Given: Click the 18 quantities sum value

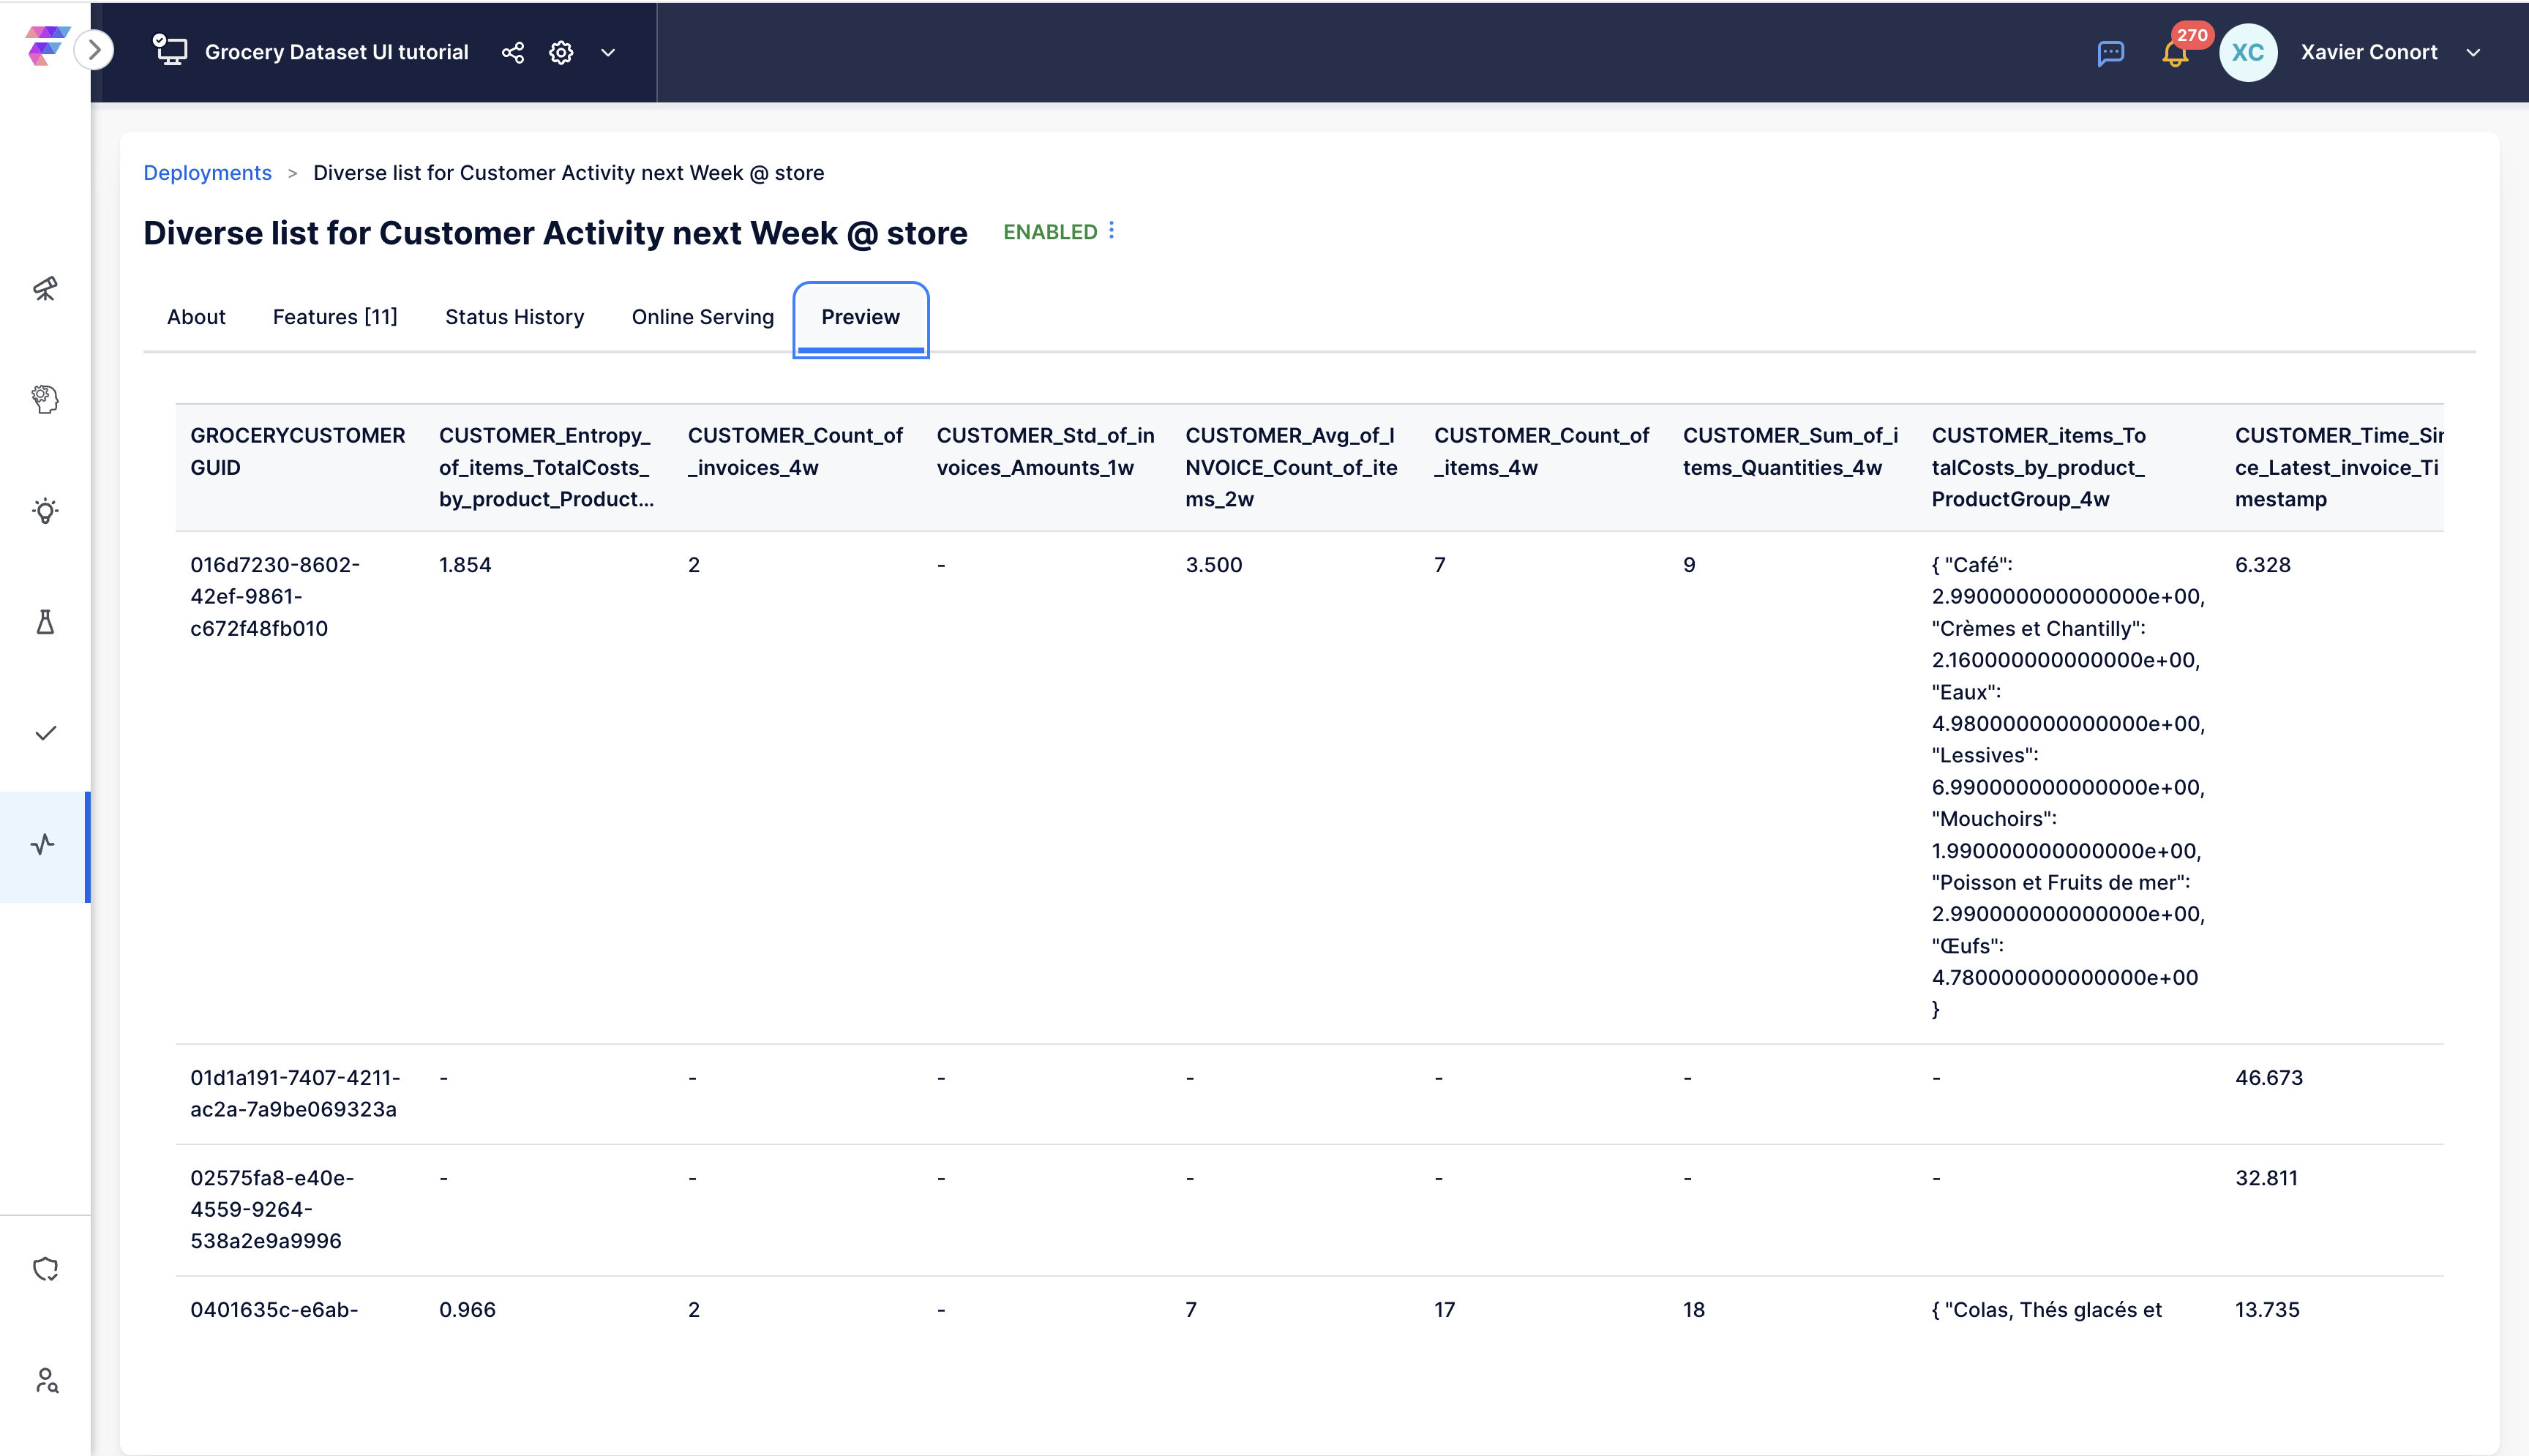Looking at the screenshot, I should (1693, 1310).
